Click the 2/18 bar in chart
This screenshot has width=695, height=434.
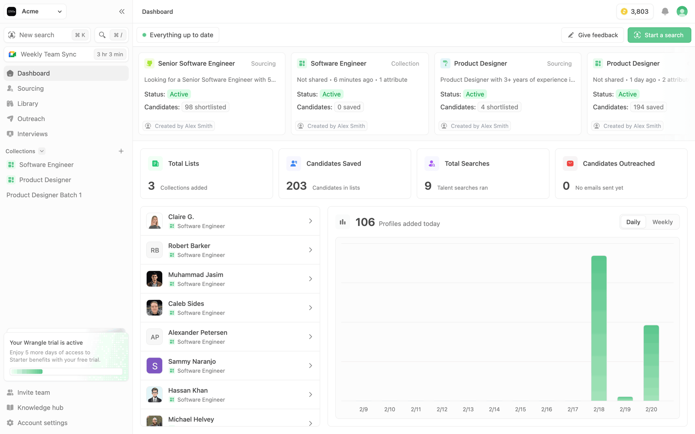coord(599,328)
